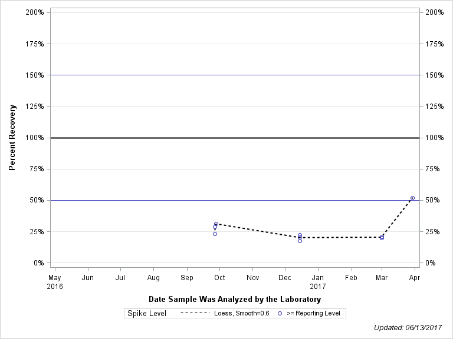Image resolution: width=453 pixels, height=339 pixels.
Task: Click the 'Updated: 06/13/2017' footnote
Action: pos(408,328)
